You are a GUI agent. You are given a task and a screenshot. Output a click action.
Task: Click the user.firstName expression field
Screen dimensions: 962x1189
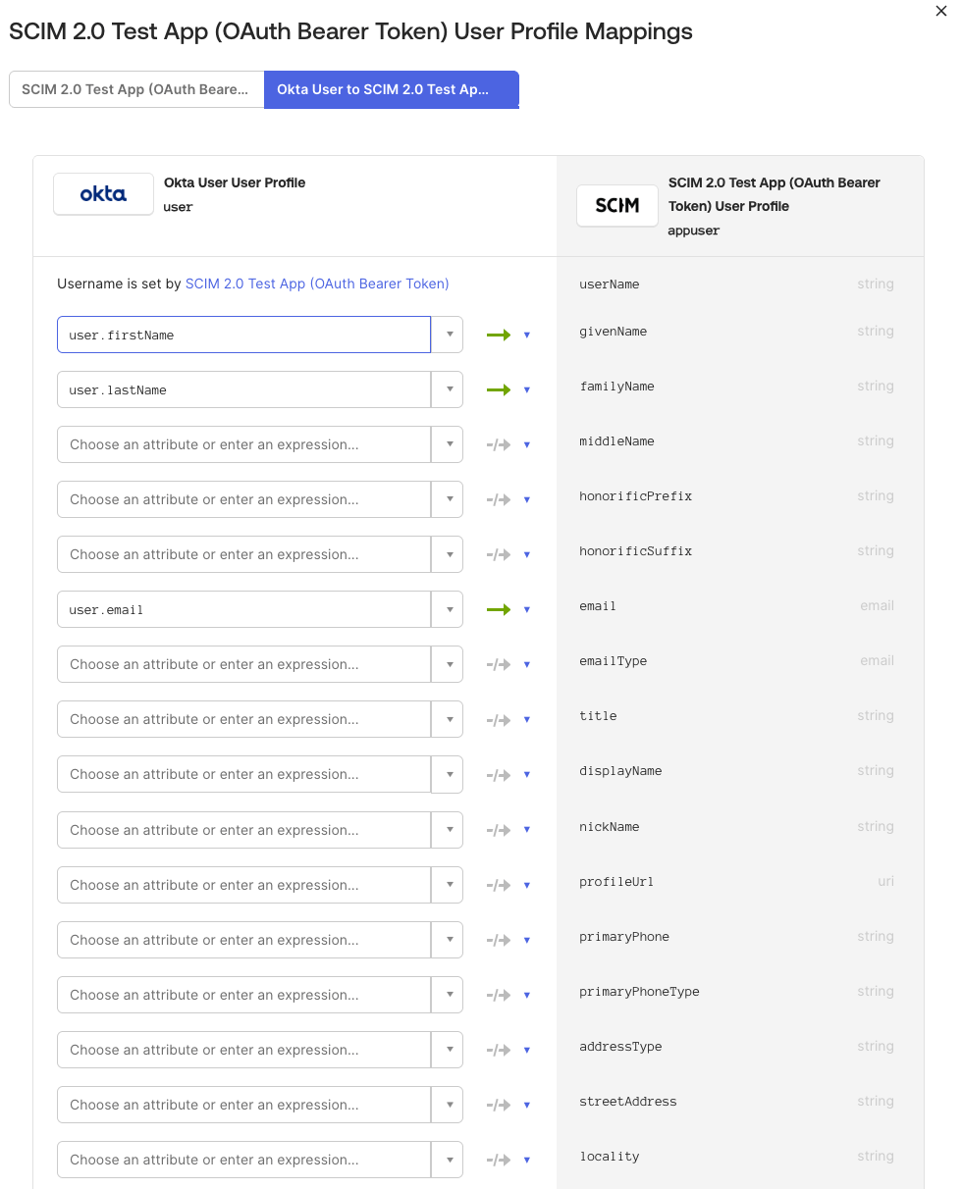tap(244, 335)
